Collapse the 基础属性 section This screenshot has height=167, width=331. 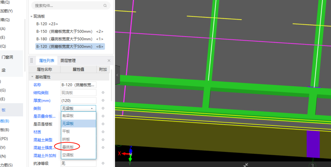(32, 77)
